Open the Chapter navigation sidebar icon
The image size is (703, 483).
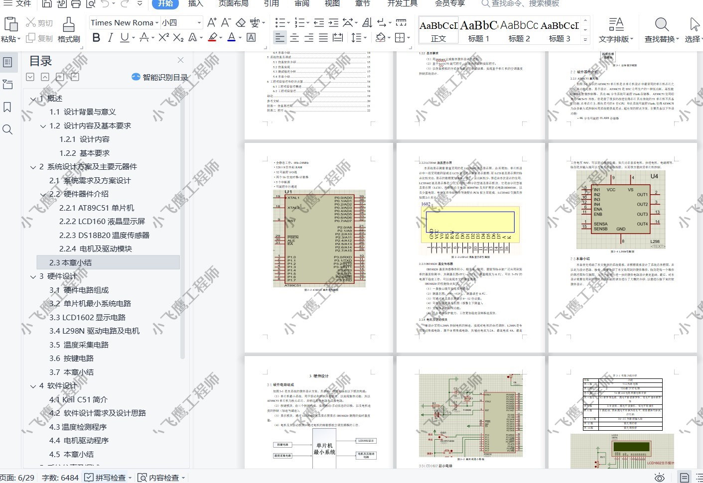tap(7, 85)
